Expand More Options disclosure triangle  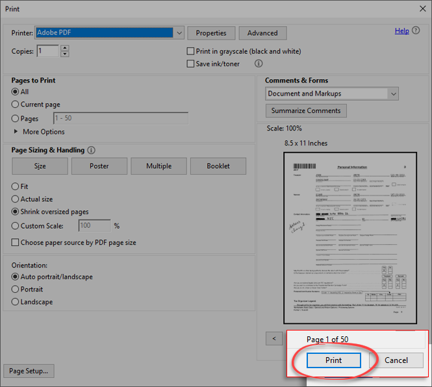coord(16,132)
